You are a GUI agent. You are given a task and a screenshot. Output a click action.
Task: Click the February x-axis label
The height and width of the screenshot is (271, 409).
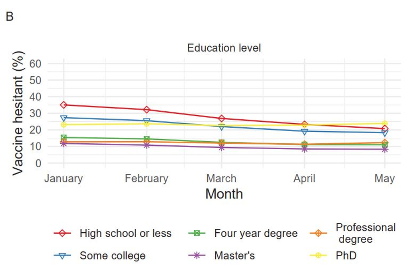coord(147,178)
